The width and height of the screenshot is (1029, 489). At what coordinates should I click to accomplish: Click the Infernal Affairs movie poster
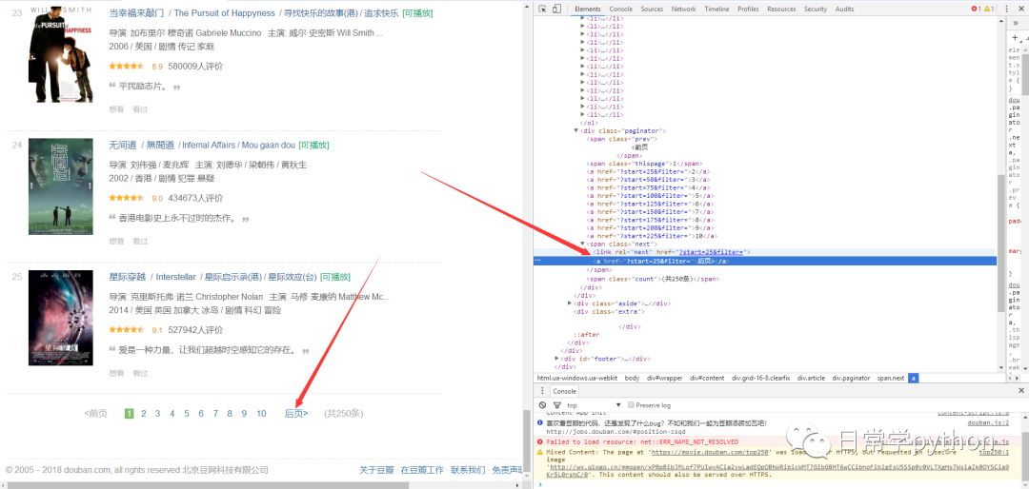(x=60, y=186)
